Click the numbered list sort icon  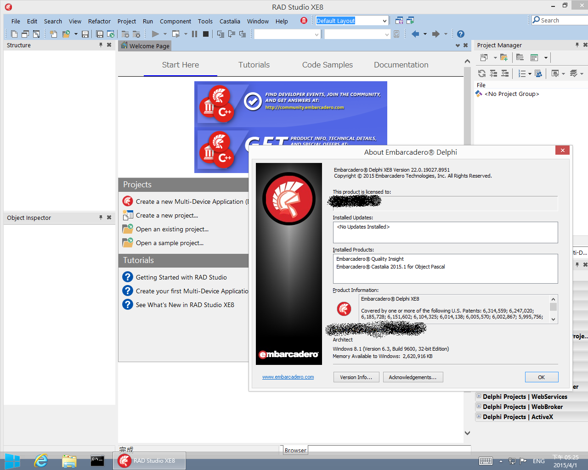coord(522,73)
